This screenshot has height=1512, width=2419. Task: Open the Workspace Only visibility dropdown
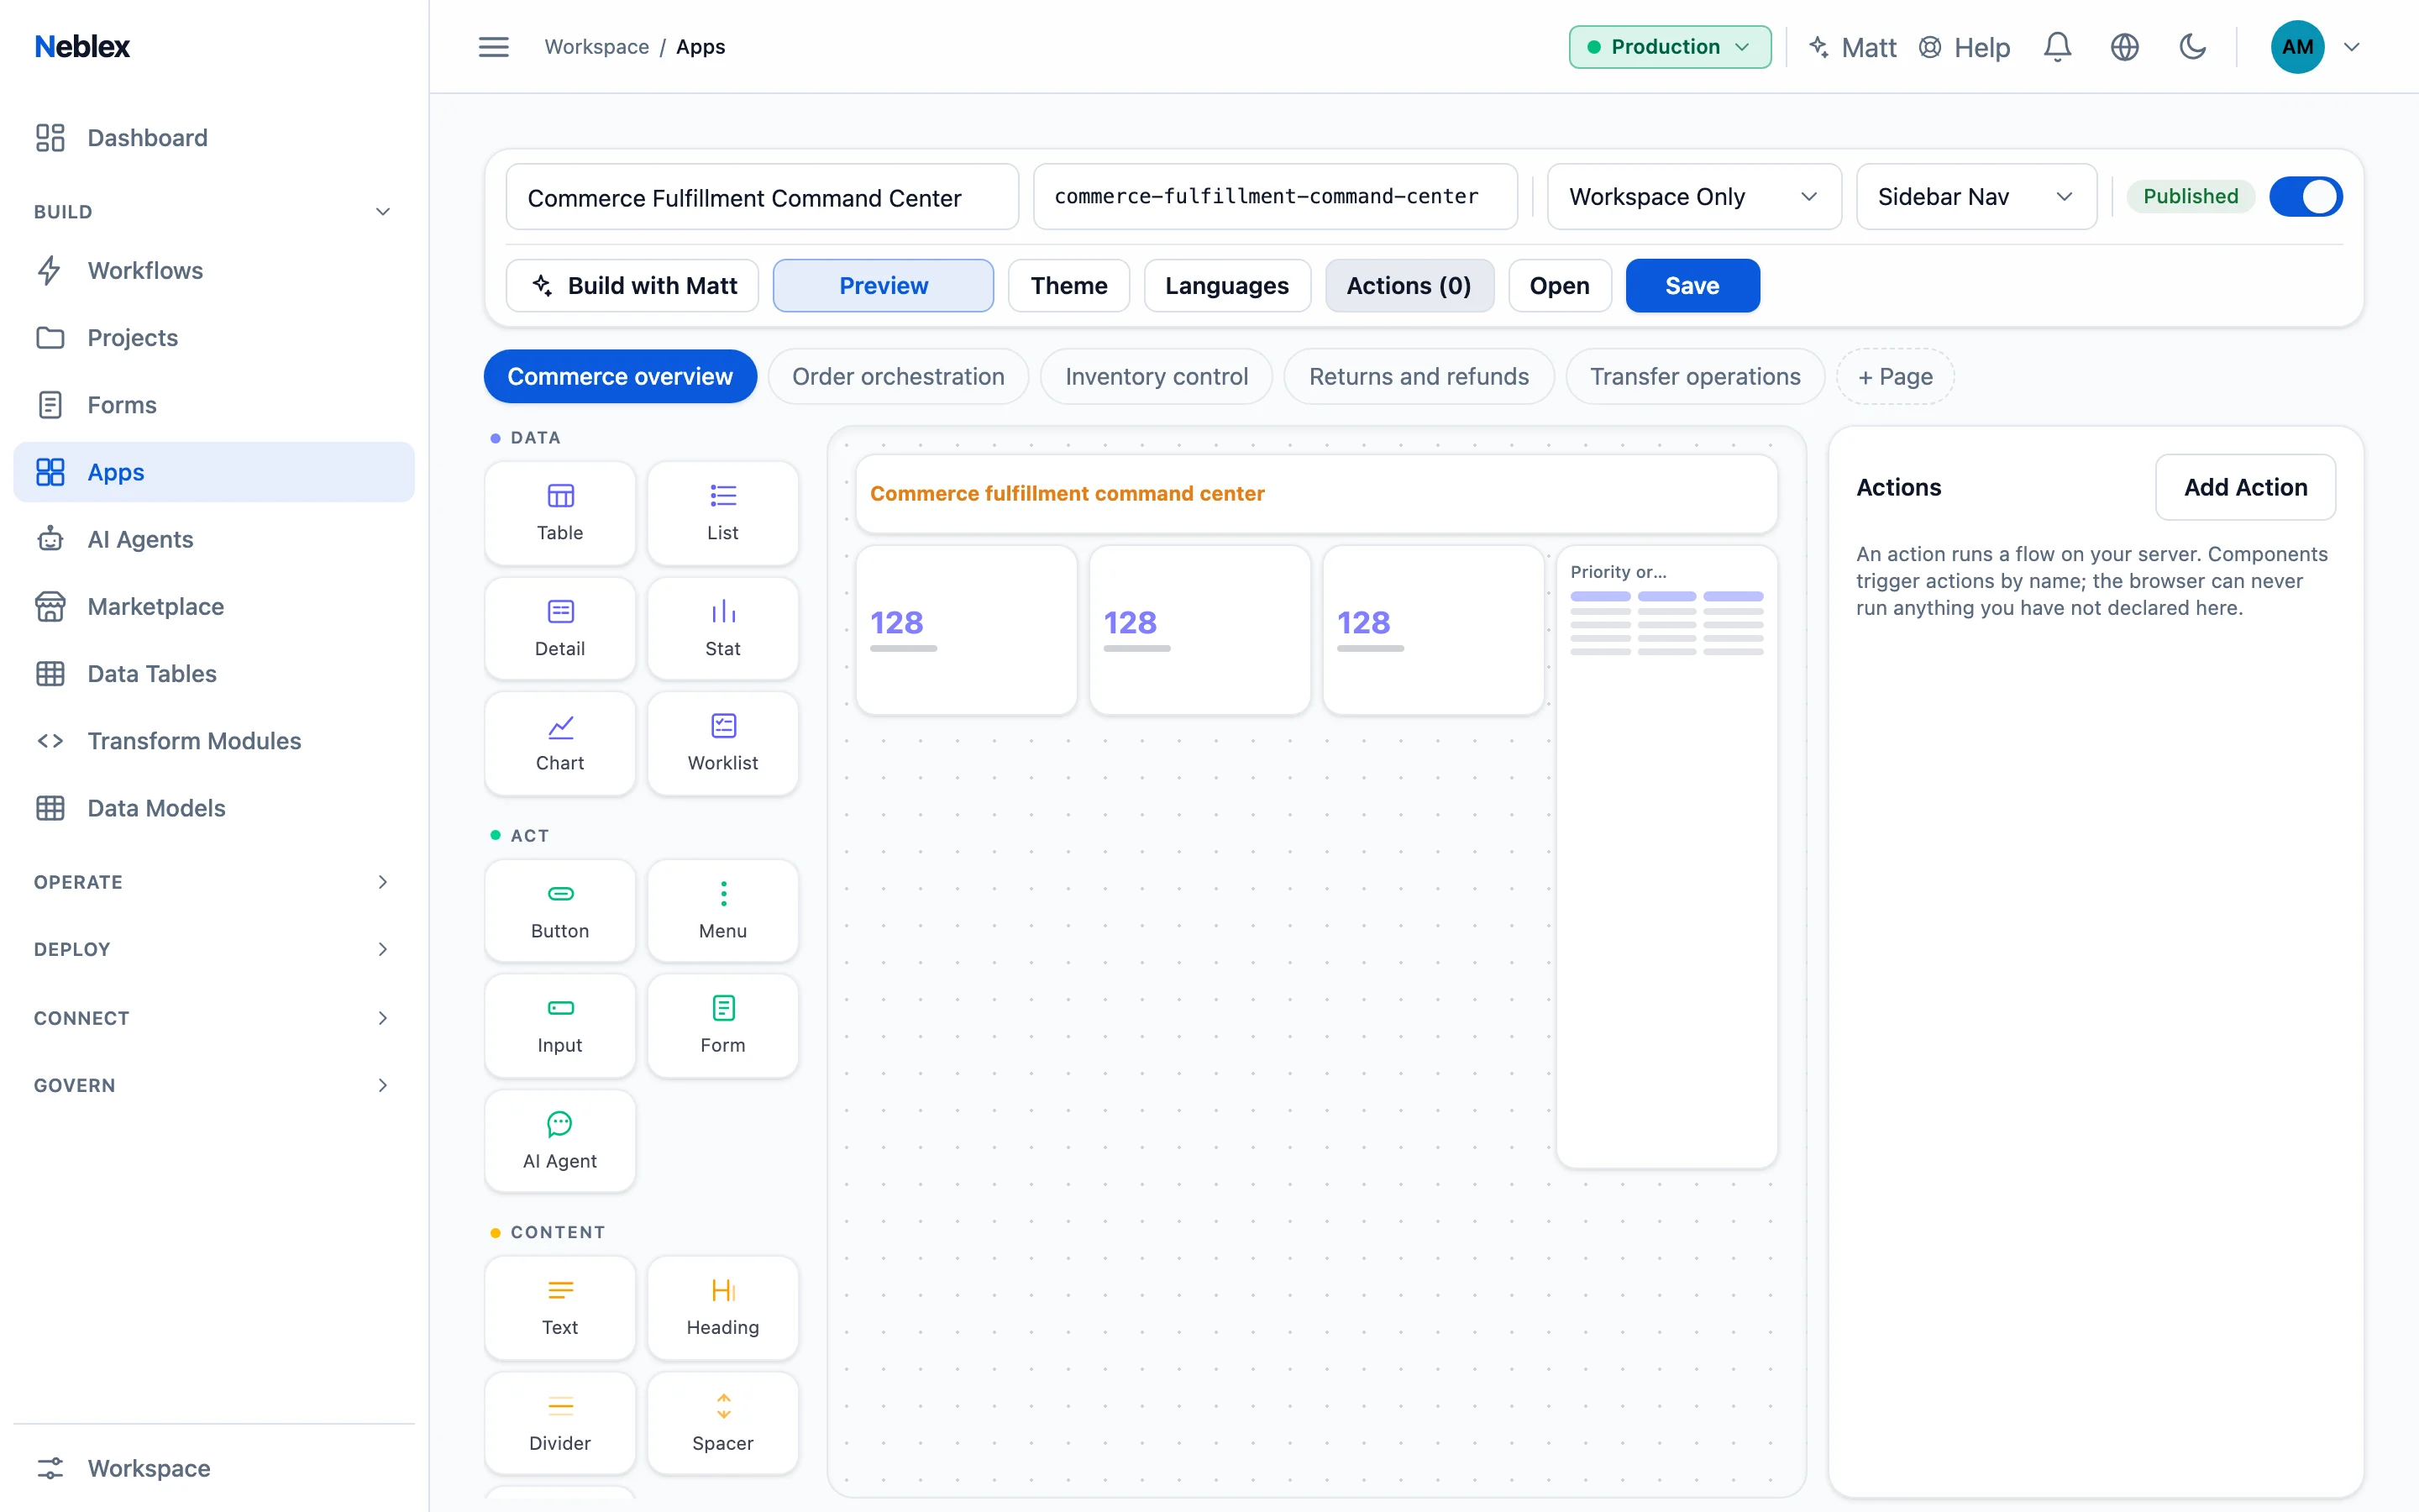pos(1693,197)
